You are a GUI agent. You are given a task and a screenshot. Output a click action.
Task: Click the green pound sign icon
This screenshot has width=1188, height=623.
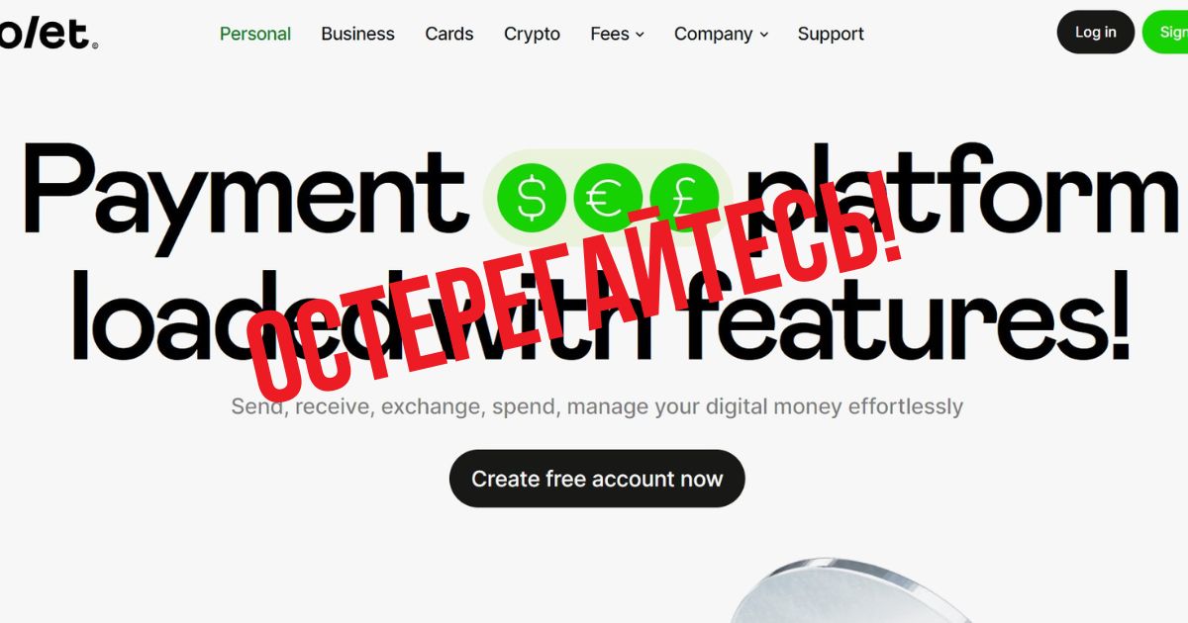coord(684,197)
